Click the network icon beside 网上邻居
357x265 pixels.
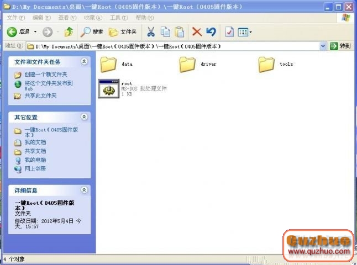click(18, 169)
